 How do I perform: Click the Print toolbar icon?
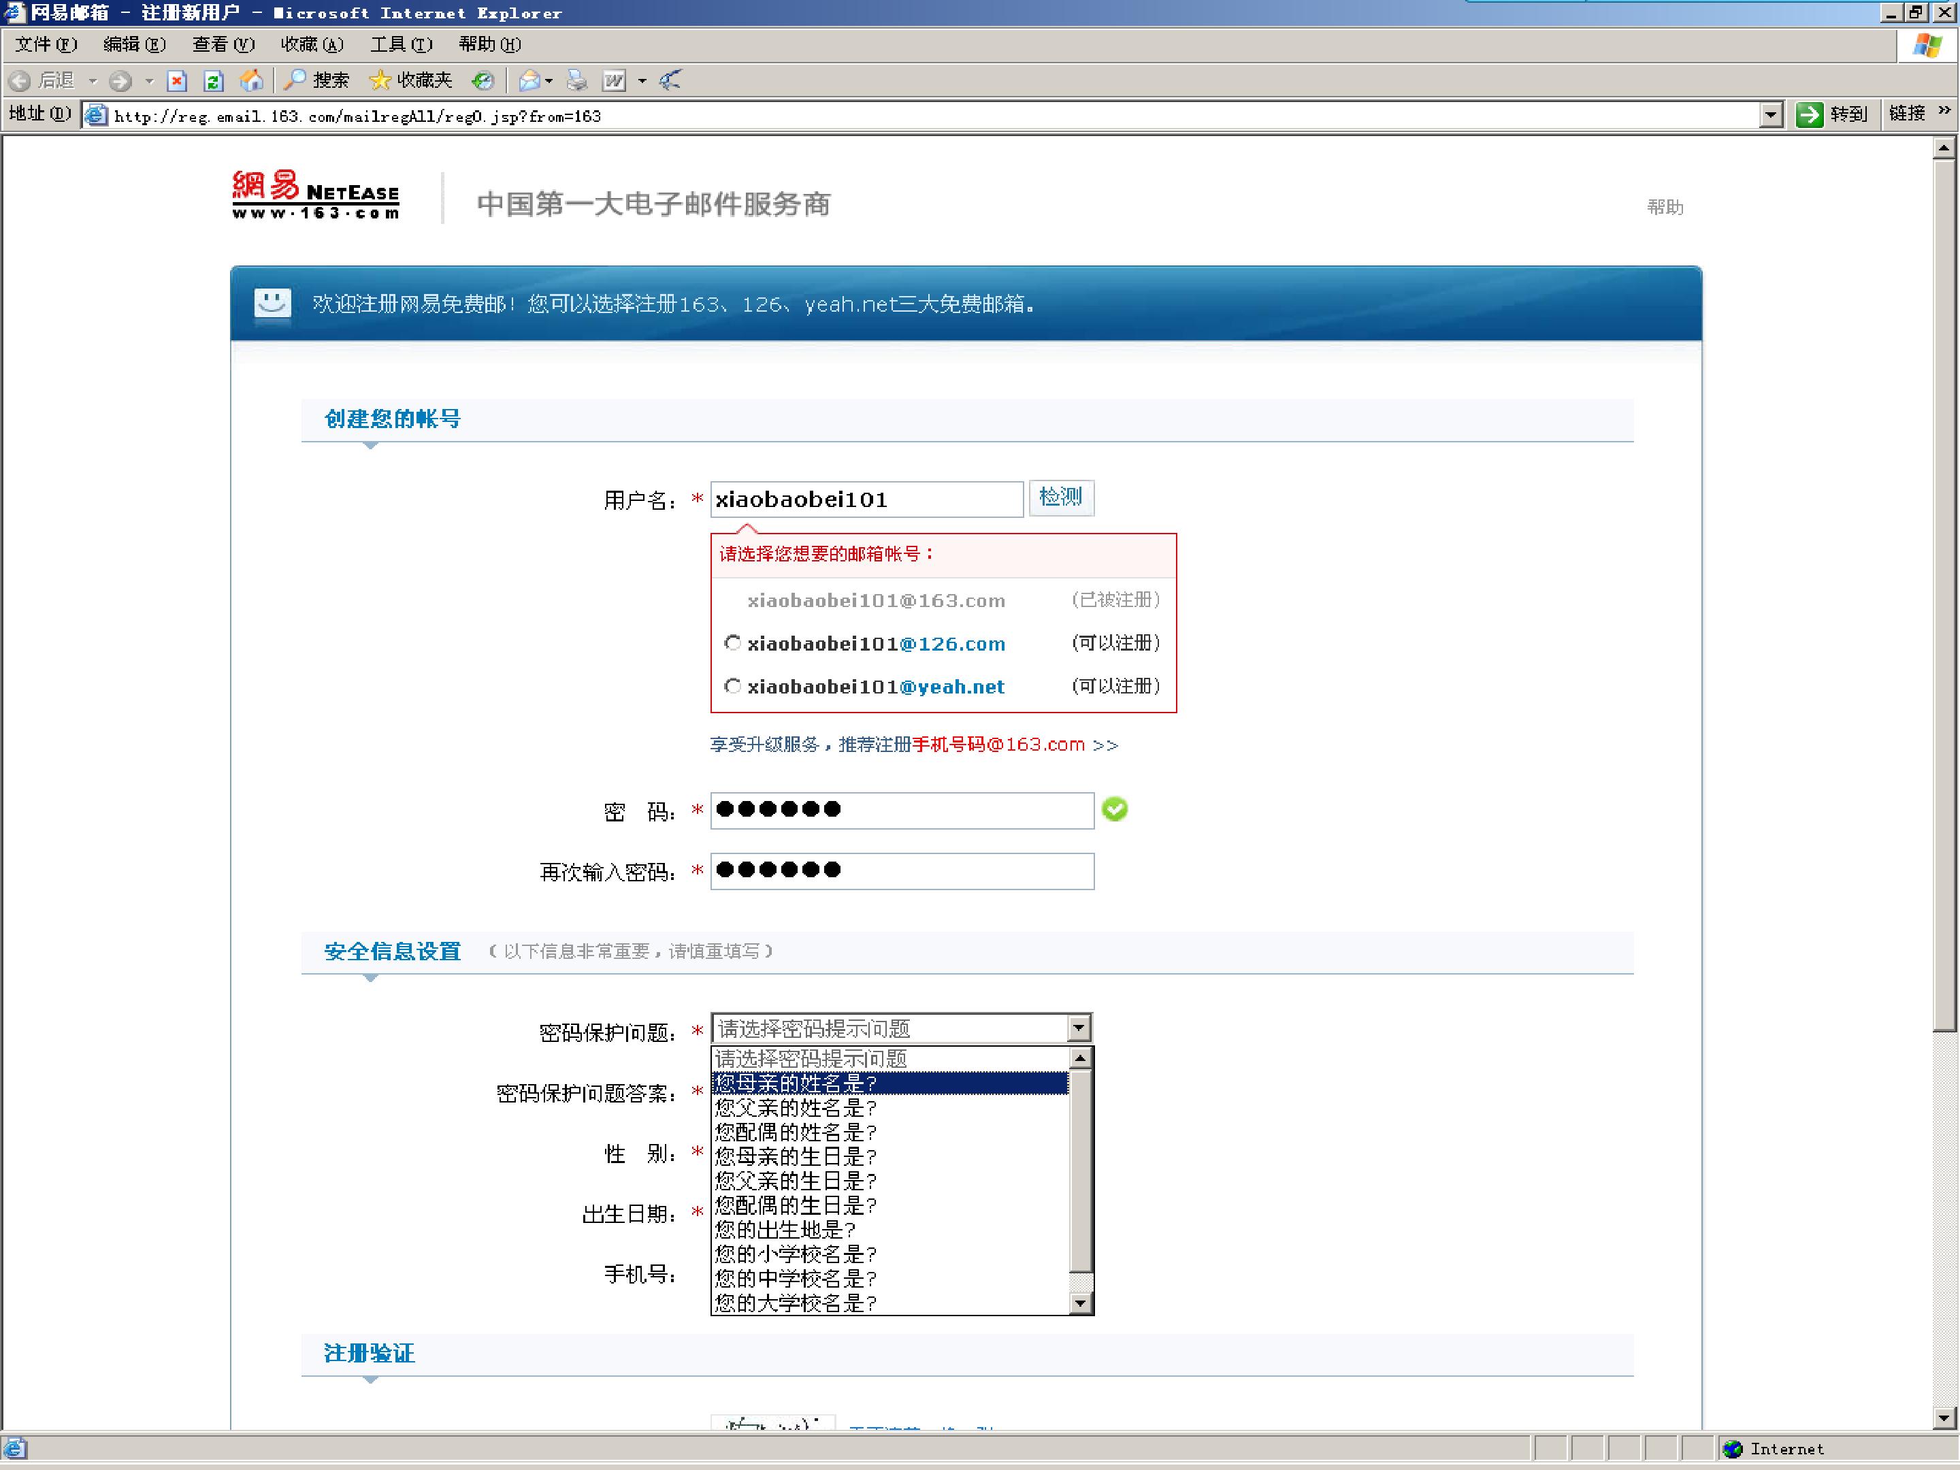(577, 80)
